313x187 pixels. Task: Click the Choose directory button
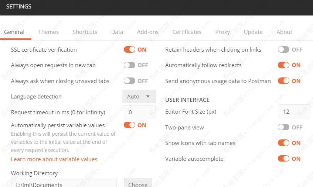(x=138, y=183)
